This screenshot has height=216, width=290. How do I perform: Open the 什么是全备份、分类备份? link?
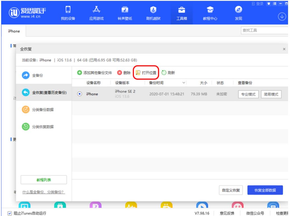43,193
